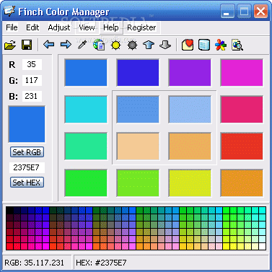Screen dimensions: 272x272
Task: Open the Register menu
Action: pyautogui.click(x=141, y=27)
